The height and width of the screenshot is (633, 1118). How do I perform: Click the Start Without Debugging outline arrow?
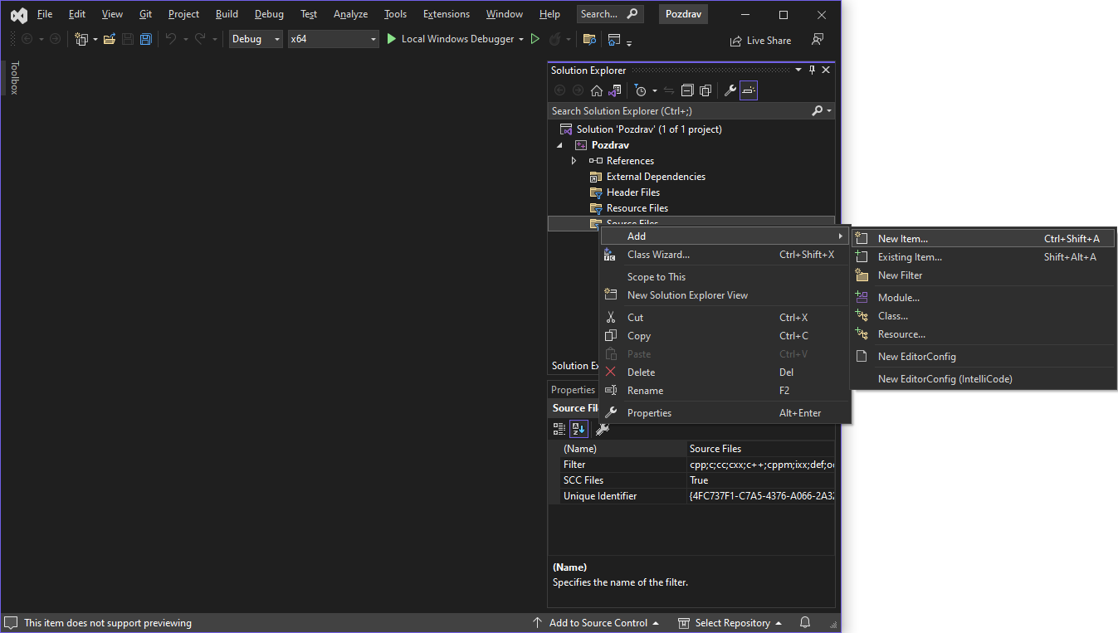point(535,39)
